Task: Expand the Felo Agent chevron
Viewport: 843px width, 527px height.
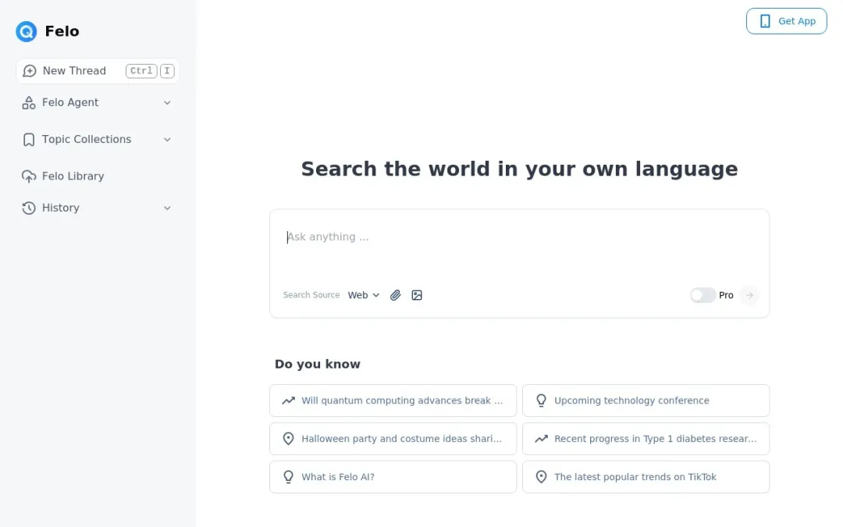Action: pos(167,103)
